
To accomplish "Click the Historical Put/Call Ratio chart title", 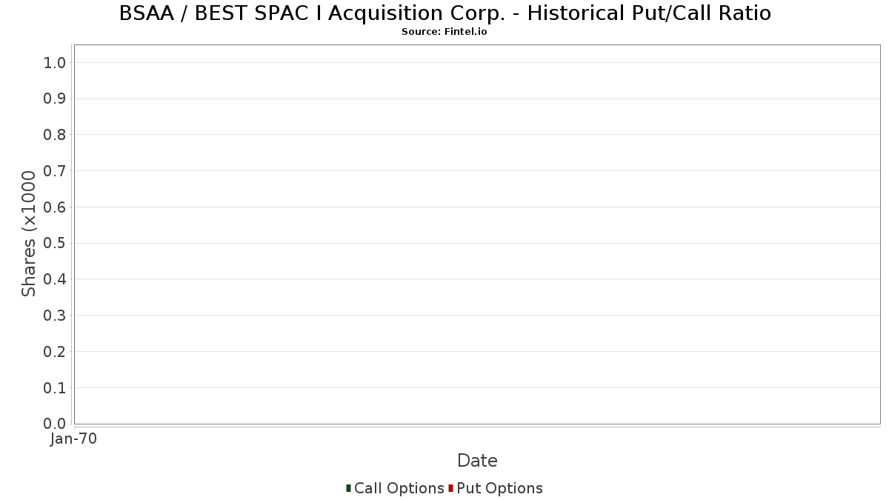I will click(x=444, y=13).
